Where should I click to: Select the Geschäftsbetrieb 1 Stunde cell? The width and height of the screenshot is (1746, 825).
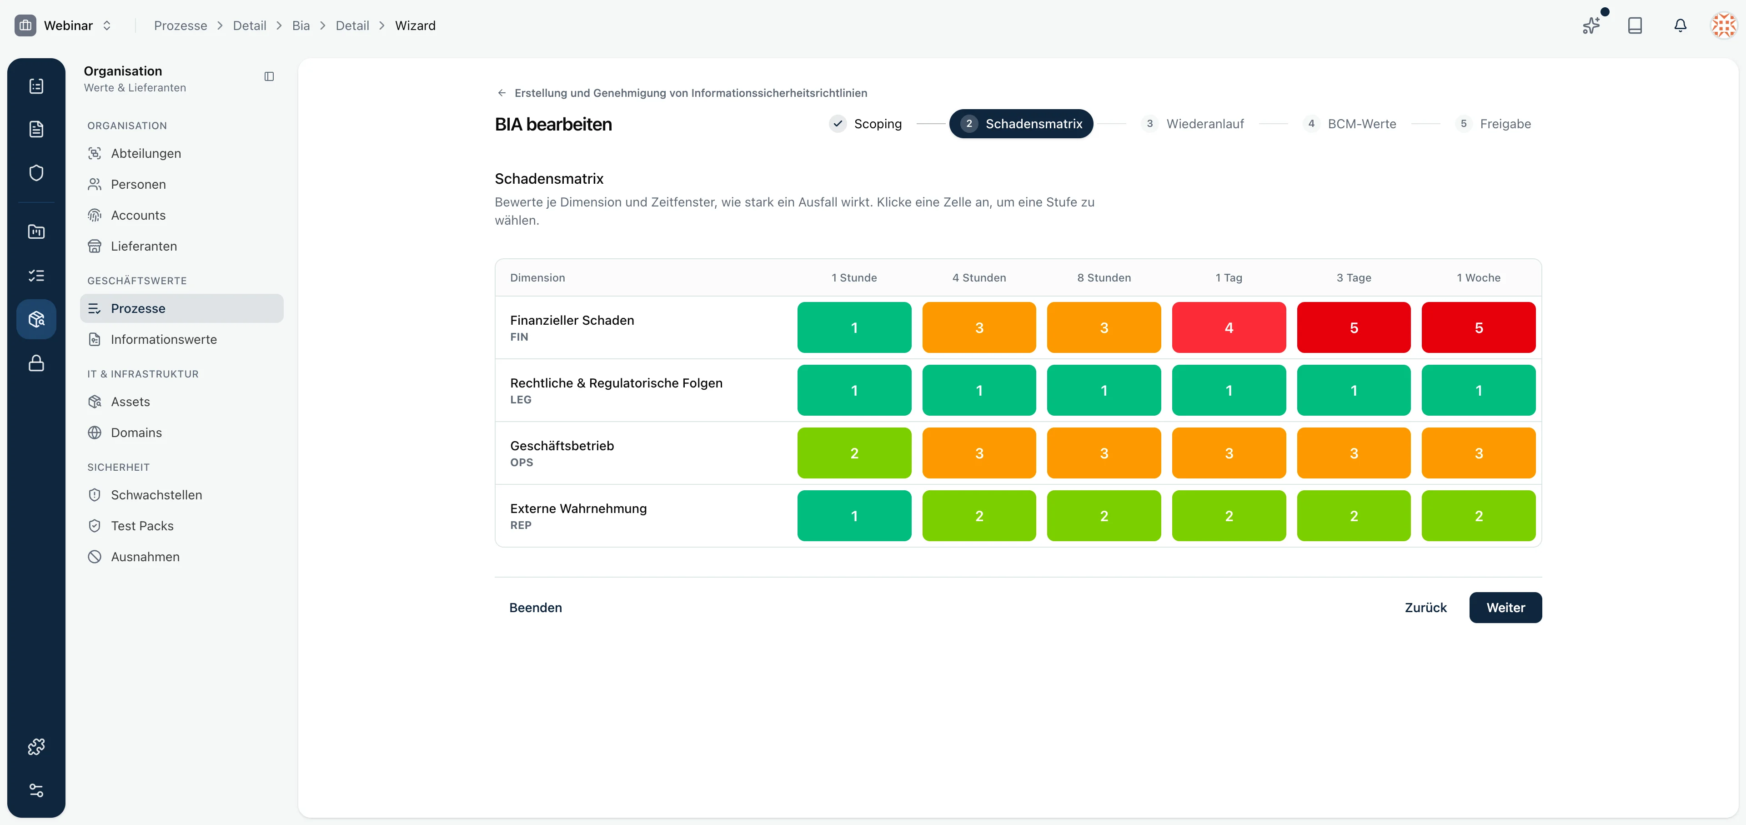pyautogui.click(x=854, y=453)
